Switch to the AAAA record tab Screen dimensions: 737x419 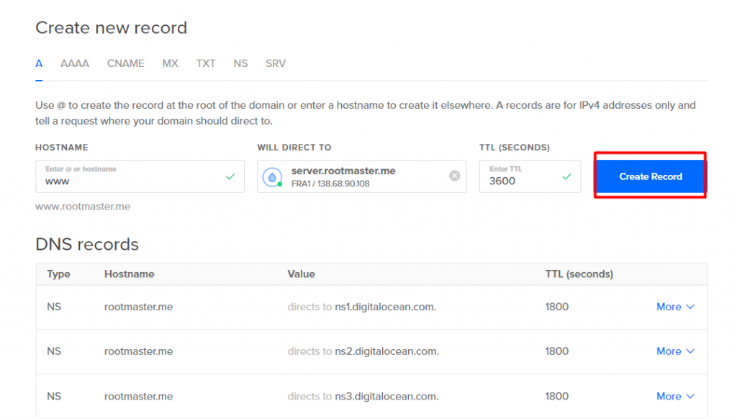pyautogui.click(x=75, y=63)
